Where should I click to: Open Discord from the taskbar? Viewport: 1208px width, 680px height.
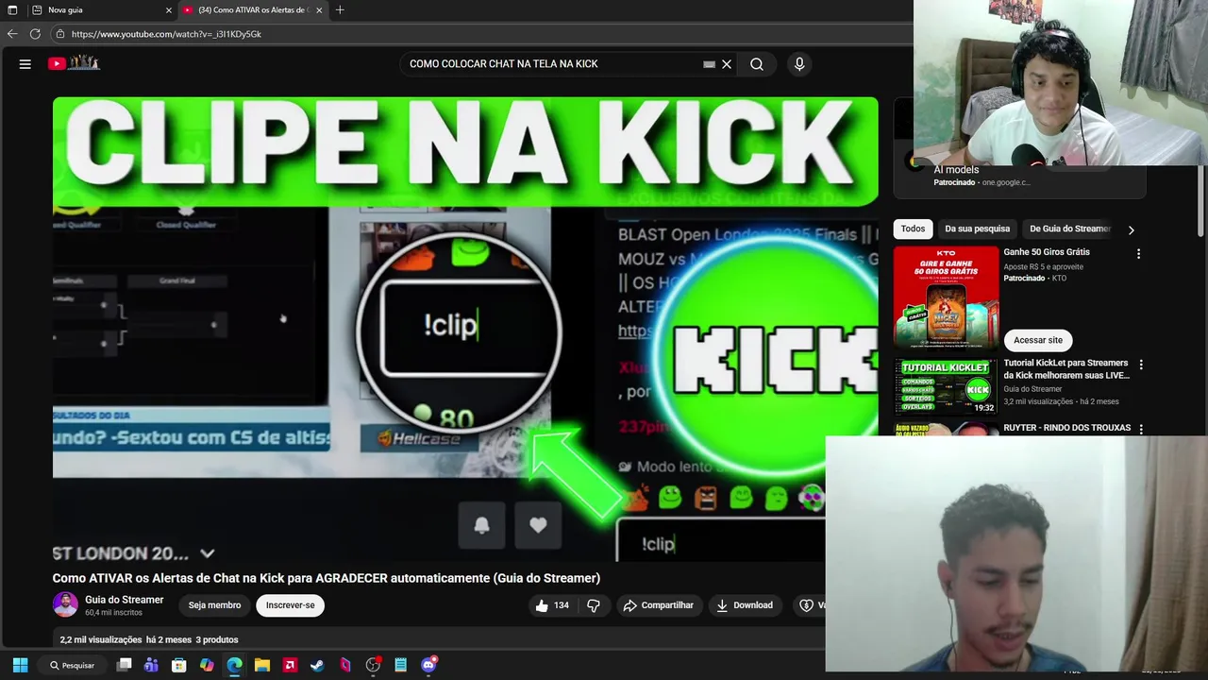tap(428, 665)
